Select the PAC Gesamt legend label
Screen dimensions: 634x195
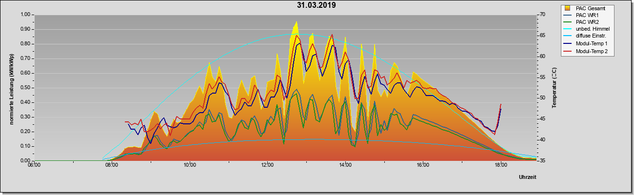click(592, 8)
